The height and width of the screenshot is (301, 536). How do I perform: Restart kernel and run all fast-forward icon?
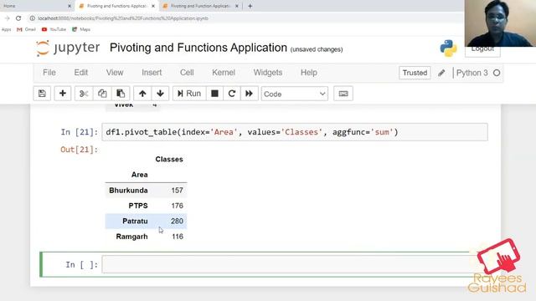[250, 94]
